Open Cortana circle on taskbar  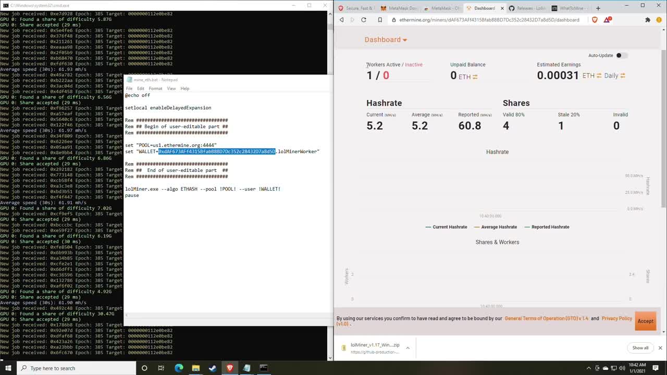click(144, 368)
